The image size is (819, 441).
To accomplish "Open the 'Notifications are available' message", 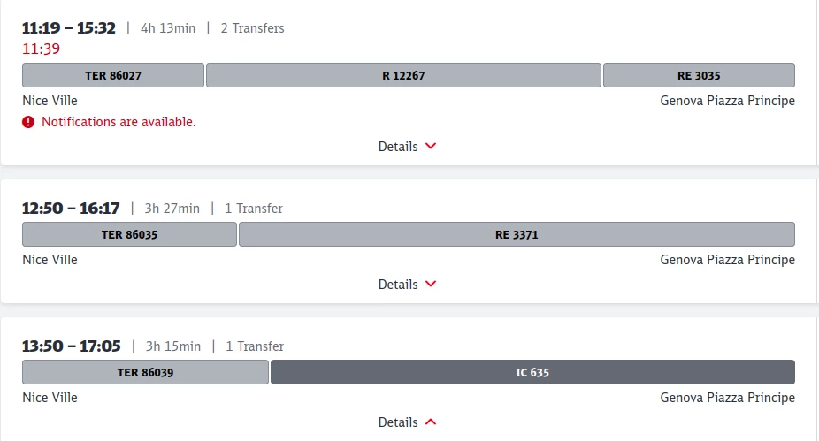I will (119, 122).
